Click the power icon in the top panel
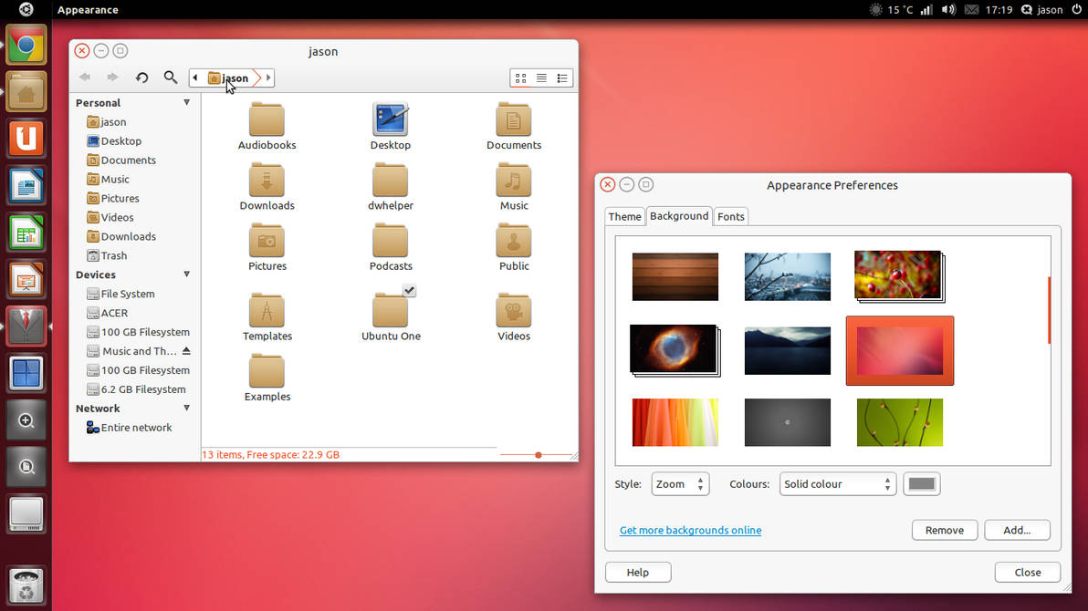Viewport: 1088px width, 611px height. [1077, 10]
